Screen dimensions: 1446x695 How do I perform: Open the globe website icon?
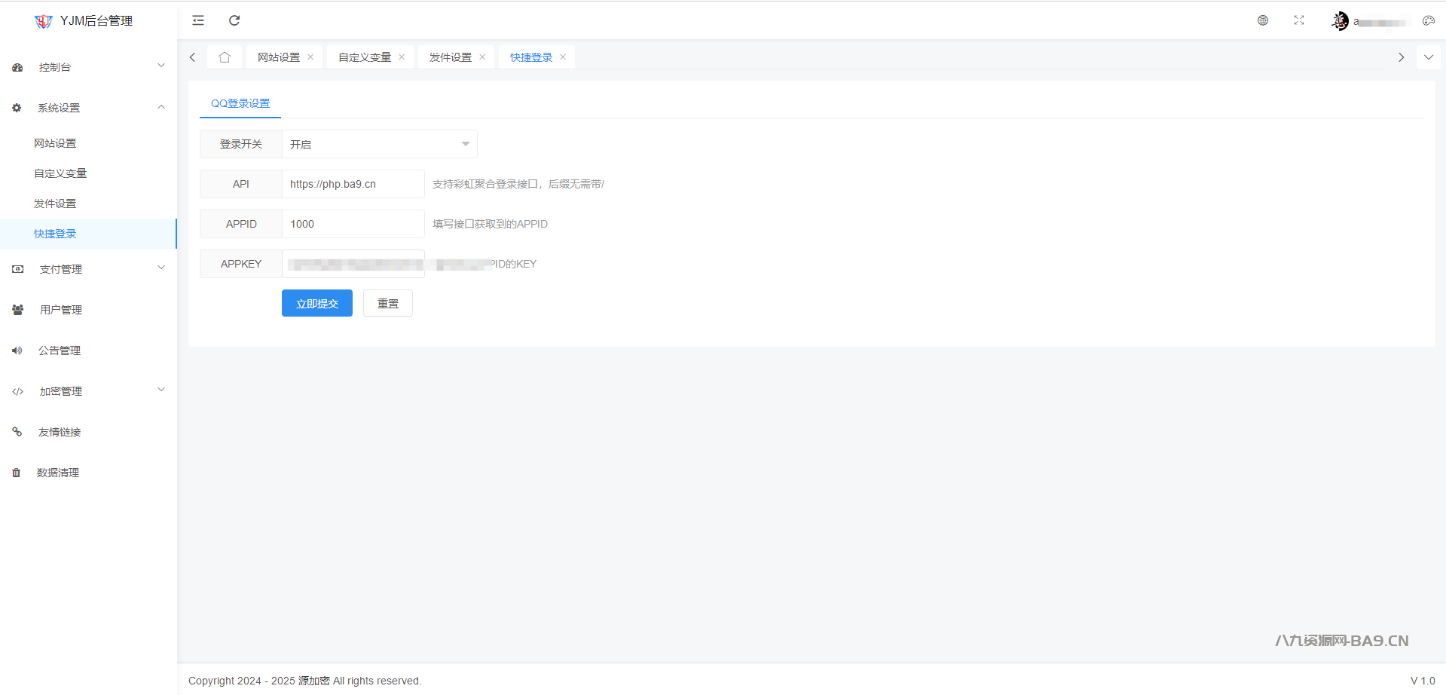1263,20
